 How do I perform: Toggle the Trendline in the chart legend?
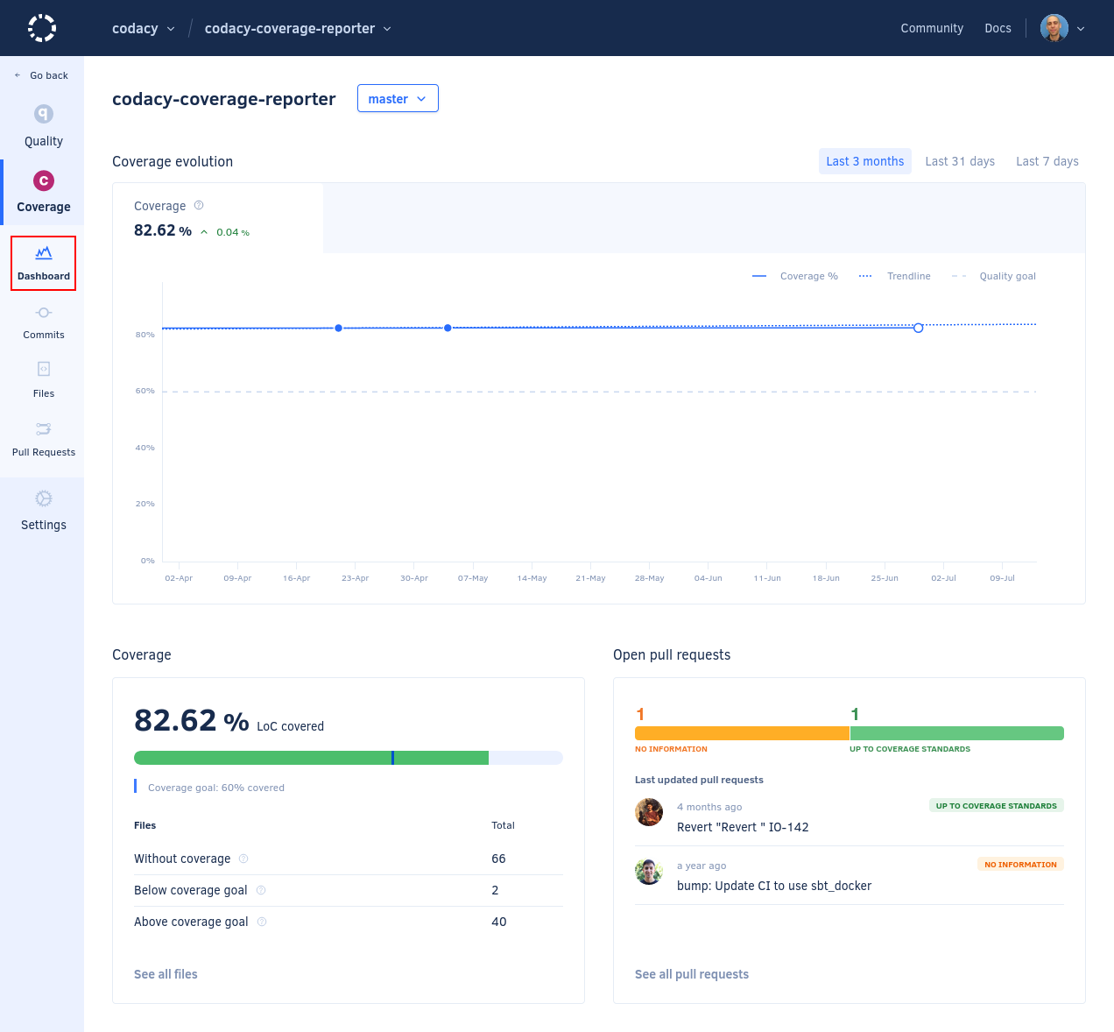[899, 275]
